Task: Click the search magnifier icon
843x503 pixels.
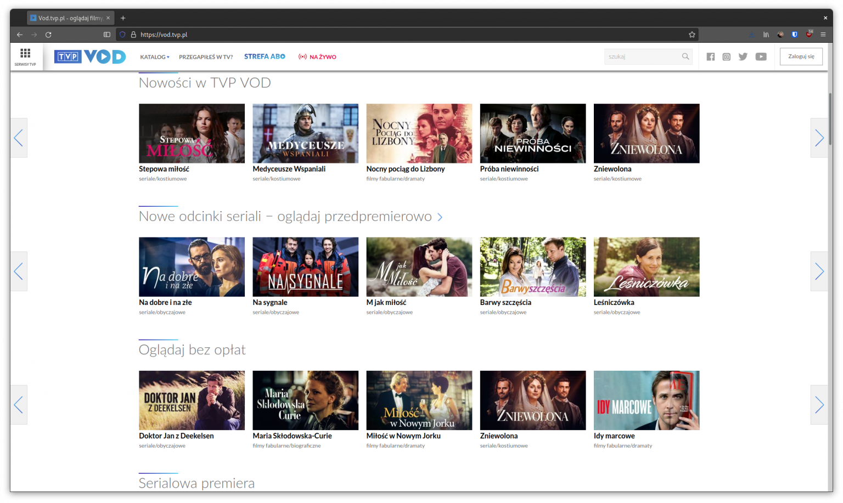Action: [x=685, y=56]
